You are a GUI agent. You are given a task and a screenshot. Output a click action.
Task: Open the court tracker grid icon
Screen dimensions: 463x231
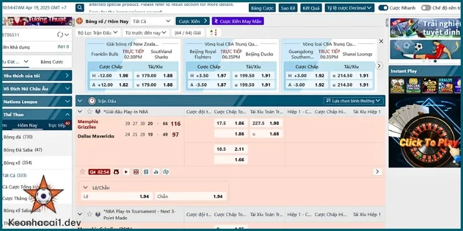[x=136, y=172]
